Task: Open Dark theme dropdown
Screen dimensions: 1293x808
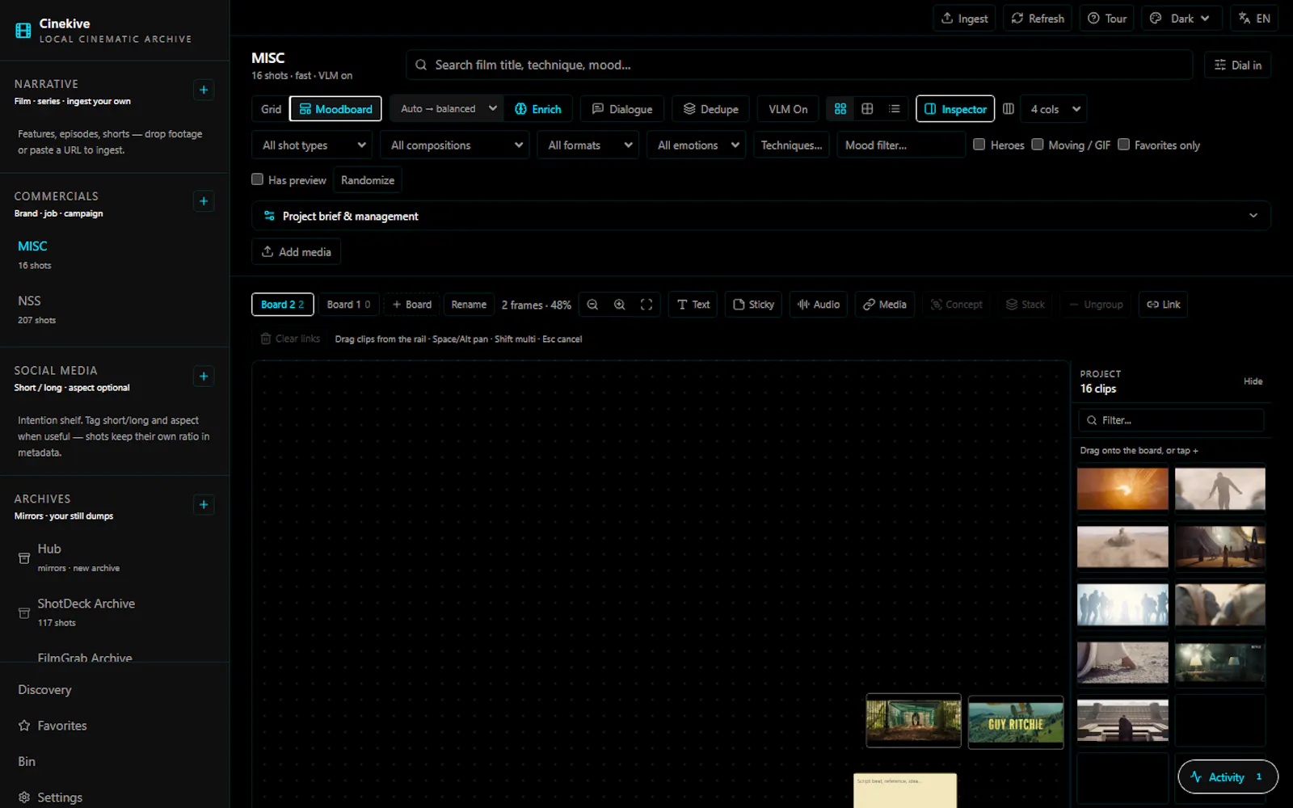Action: coord(1181,19)
